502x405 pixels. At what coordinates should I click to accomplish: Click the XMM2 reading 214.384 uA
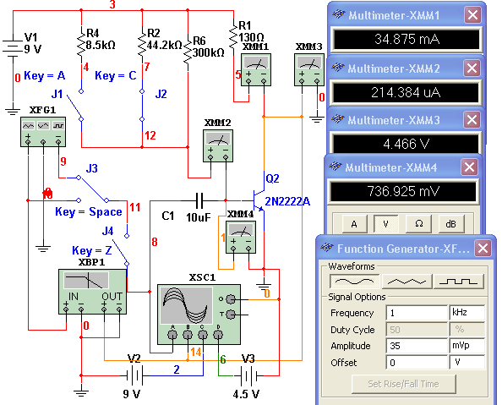coord(406,93)
